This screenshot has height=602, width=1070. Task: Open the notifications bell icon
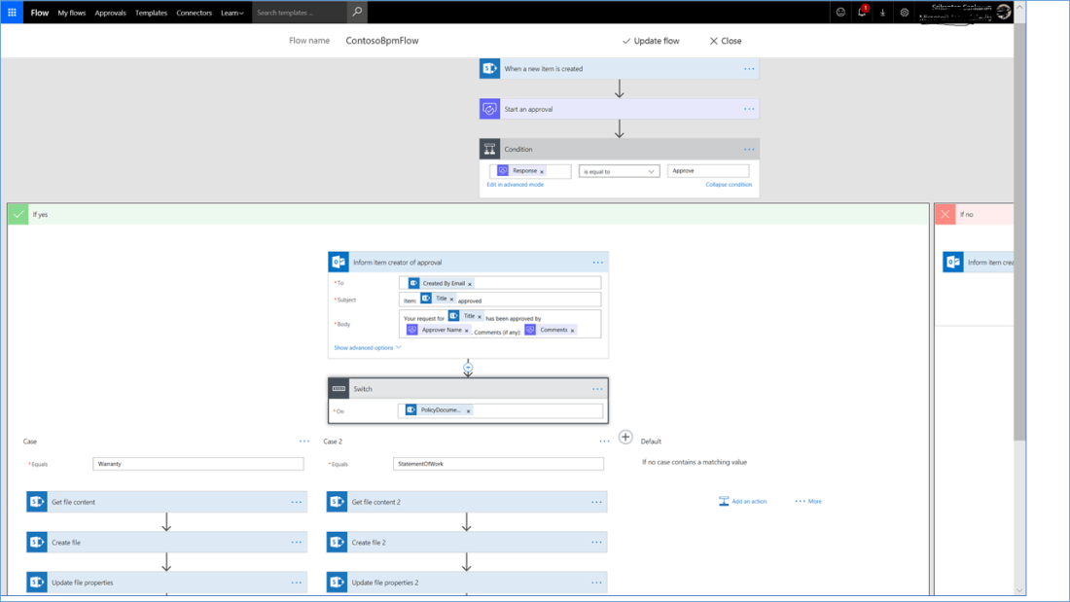tap(862, 13)
